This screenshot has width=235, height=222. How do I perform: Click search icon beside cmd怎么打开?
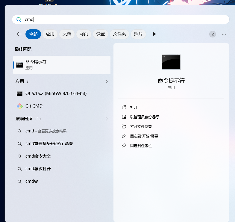point(20,169)
